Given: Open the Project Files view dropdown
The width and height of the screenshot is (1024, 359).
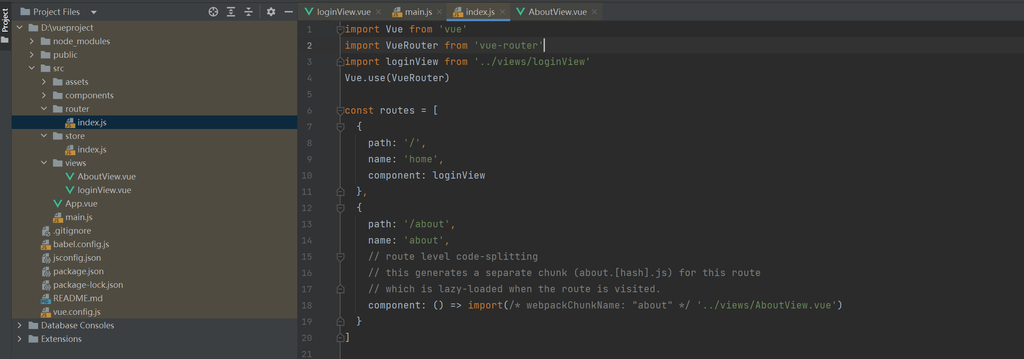Looking at the screenshot, I should click(x=94, y=12).
